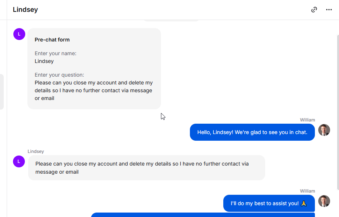This screenshot has height=217, width=339.
Task: Copy chat link using the link icon
Action: (314, 10)
